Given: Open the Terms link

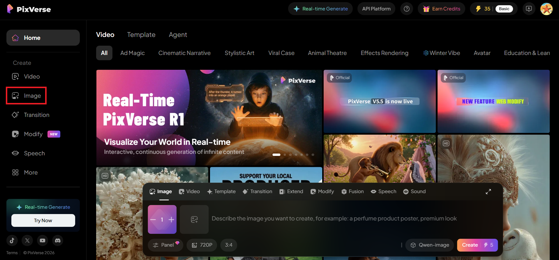Looking at the screenshot, I should click(12, 253).
